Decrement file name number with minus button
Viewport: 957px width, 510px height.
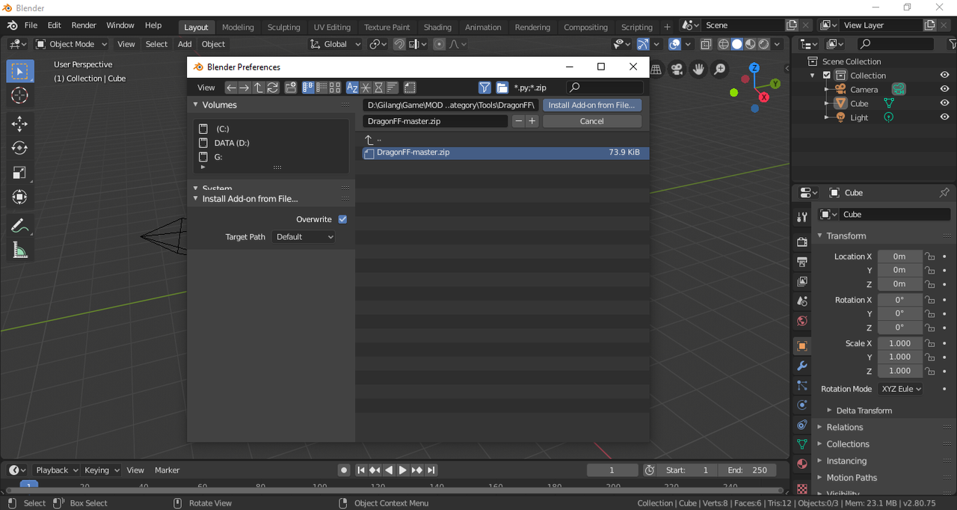click(x=518, y=121)
